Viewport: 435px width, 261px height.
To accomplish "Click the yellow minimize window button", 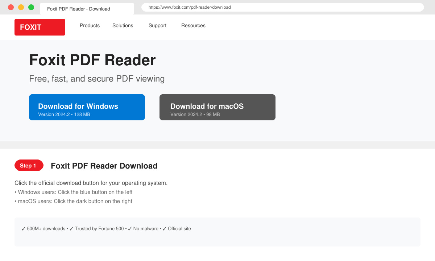I will [21, 7].
